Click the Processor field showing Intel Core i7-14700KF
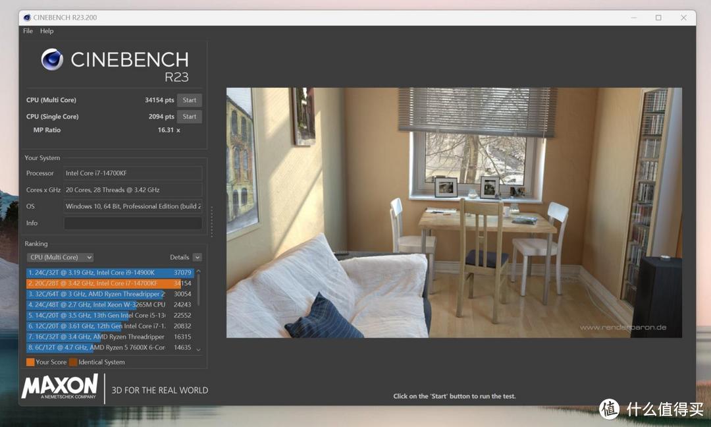 [x=133, y=173]
